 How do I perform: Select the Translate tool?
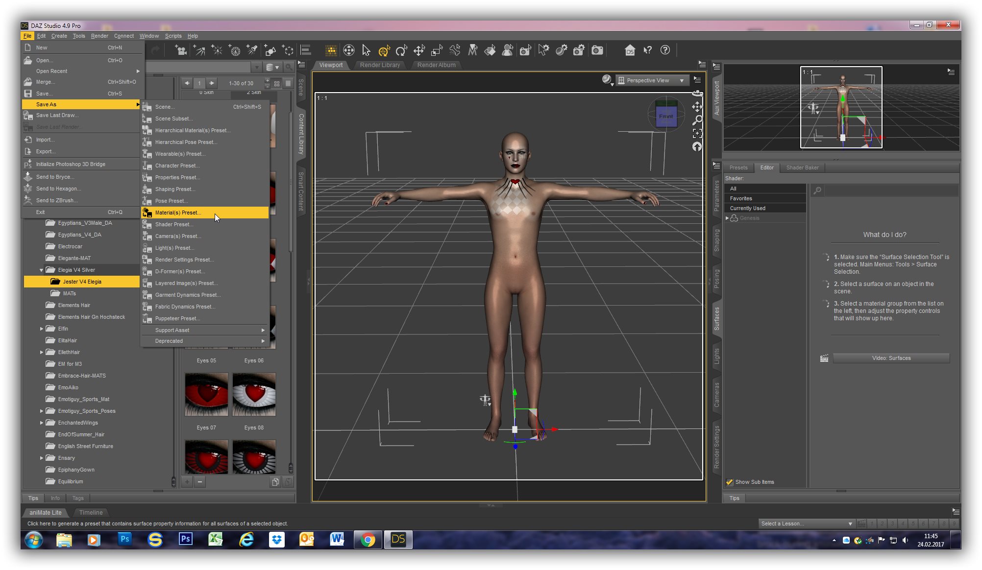pyautogui.click(x=419, y=50)
